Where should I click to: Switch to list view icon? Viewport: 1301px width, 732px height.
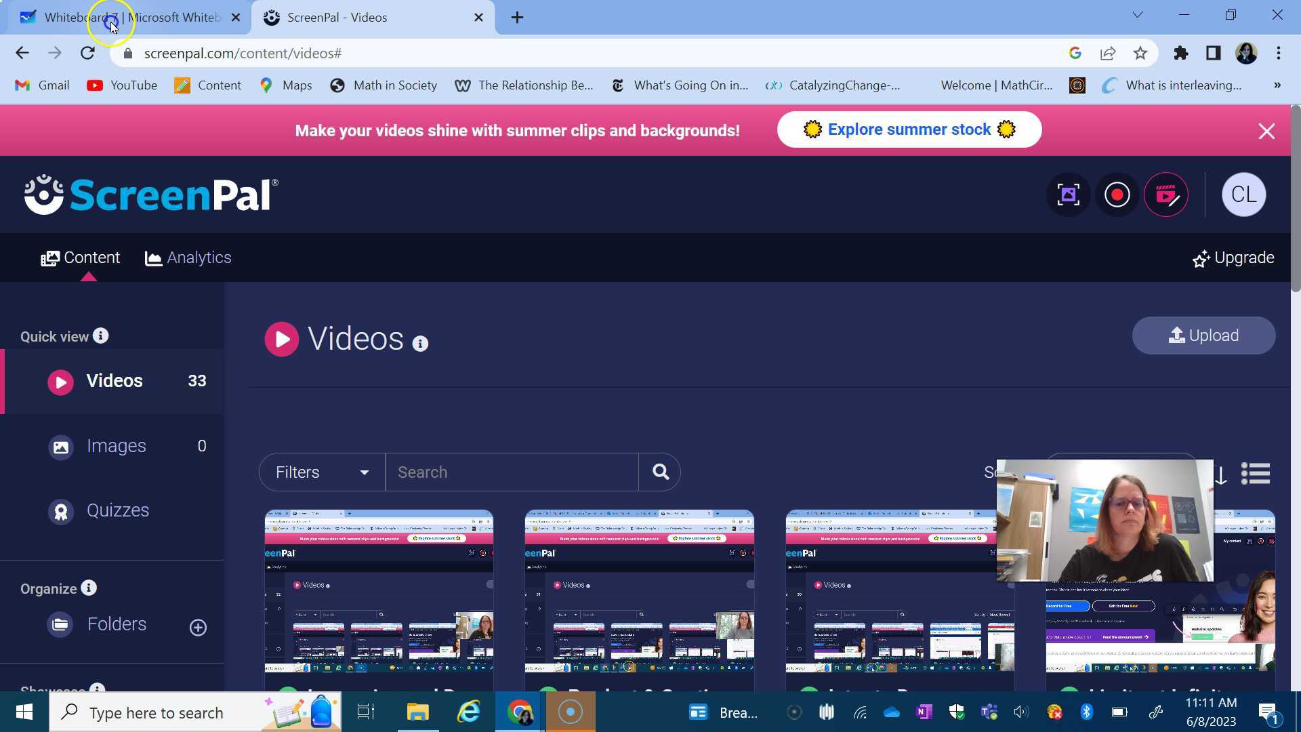point(1255,474)
